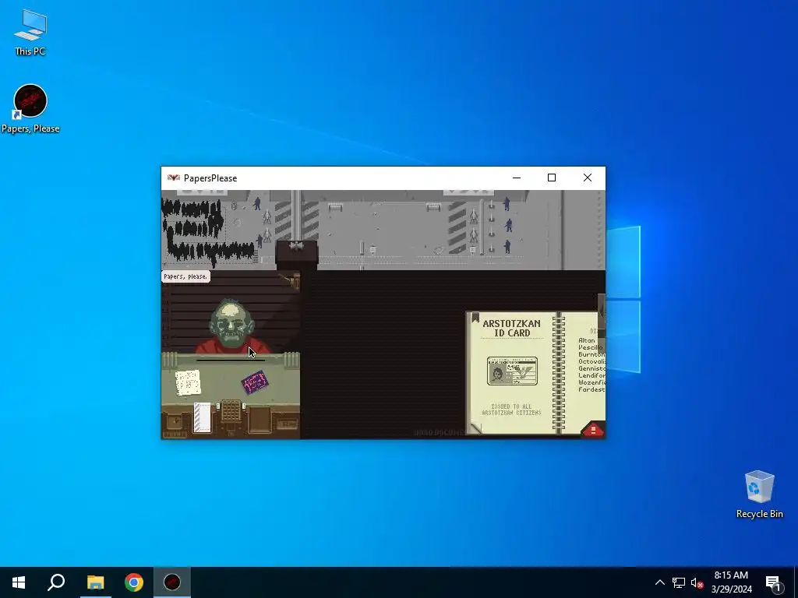The image size is (798, 598).
Task: Minimize the PapersPlease window
Action: coord(517,178)
